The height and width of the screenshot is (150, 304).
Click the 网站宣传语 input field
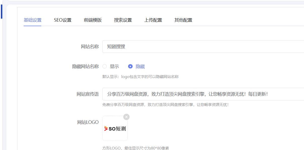click(203, 94)
